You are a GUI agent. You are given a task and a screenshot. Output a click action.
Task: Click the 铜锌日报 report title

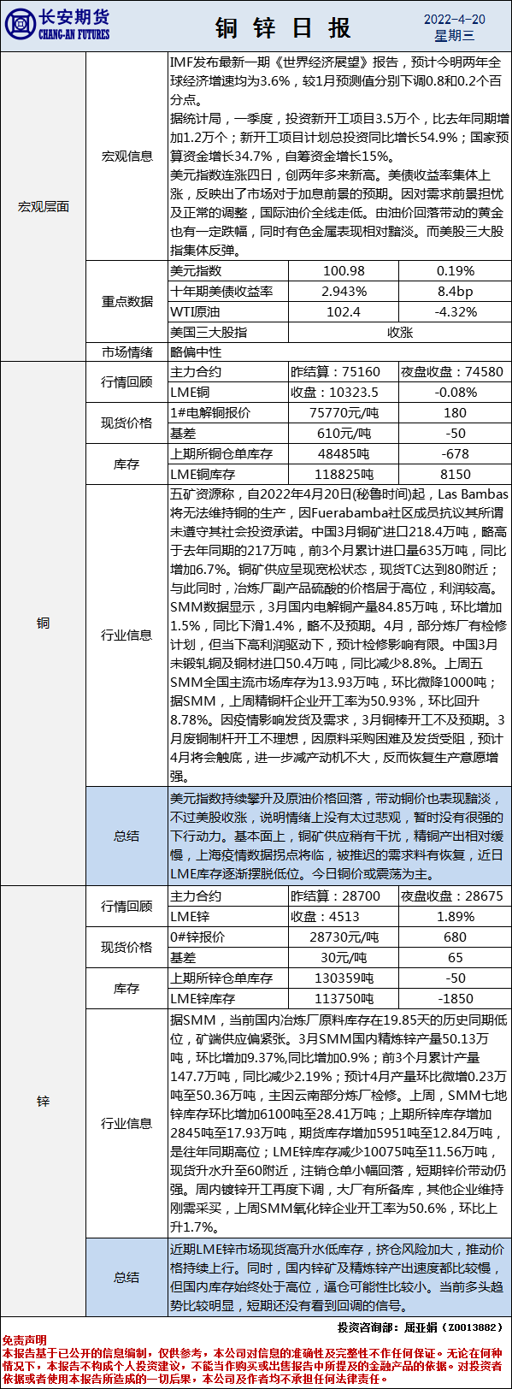(x=282, y=27)
